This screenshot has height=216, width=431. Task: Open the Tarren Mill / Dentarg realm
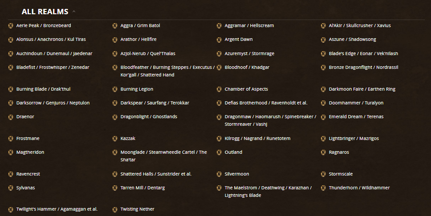pyautogui.click(x=142, y=188)
